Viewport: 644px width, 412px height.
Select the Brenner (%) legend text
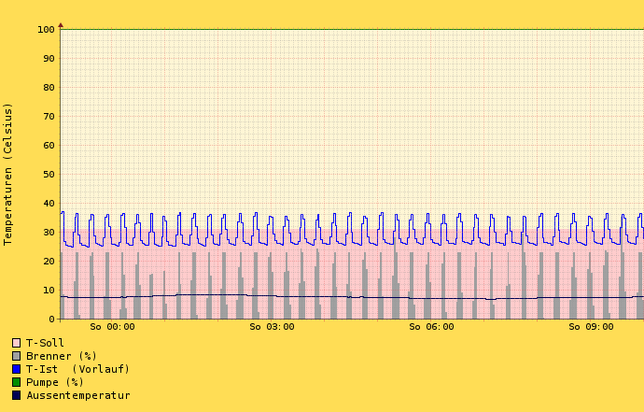pos(62,356)
